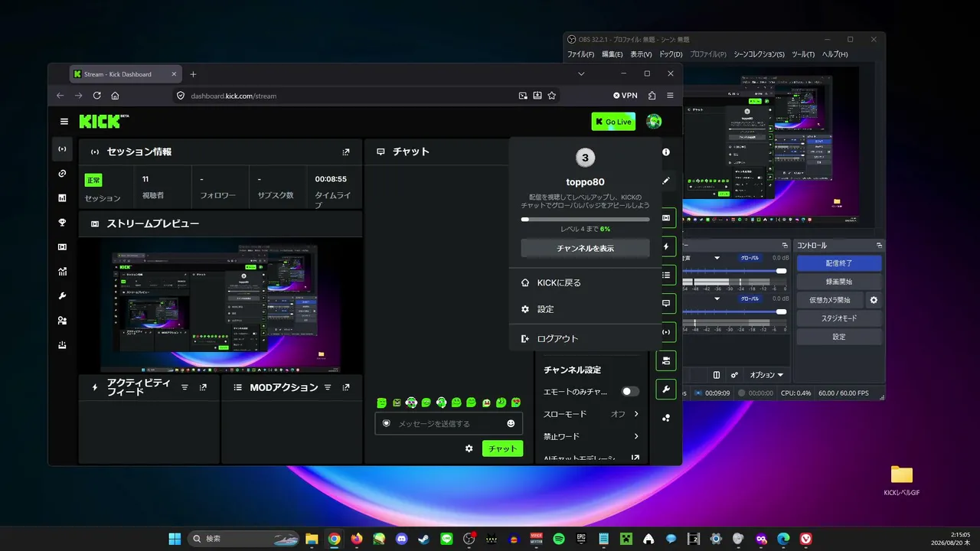The width and height of the screenshot is (980, 551).
Task: Click the dashboard.kick.com address bar
Action: [345, 96]
